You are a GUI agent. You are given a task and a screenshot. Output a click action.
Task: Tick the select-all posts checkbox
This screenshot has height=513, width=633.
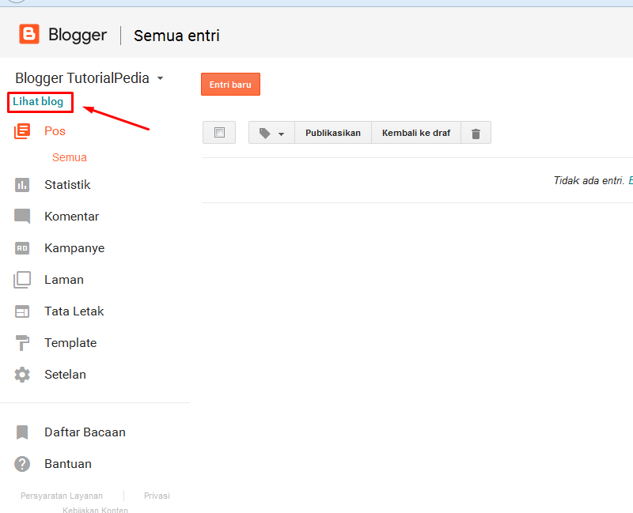[219, 132]
